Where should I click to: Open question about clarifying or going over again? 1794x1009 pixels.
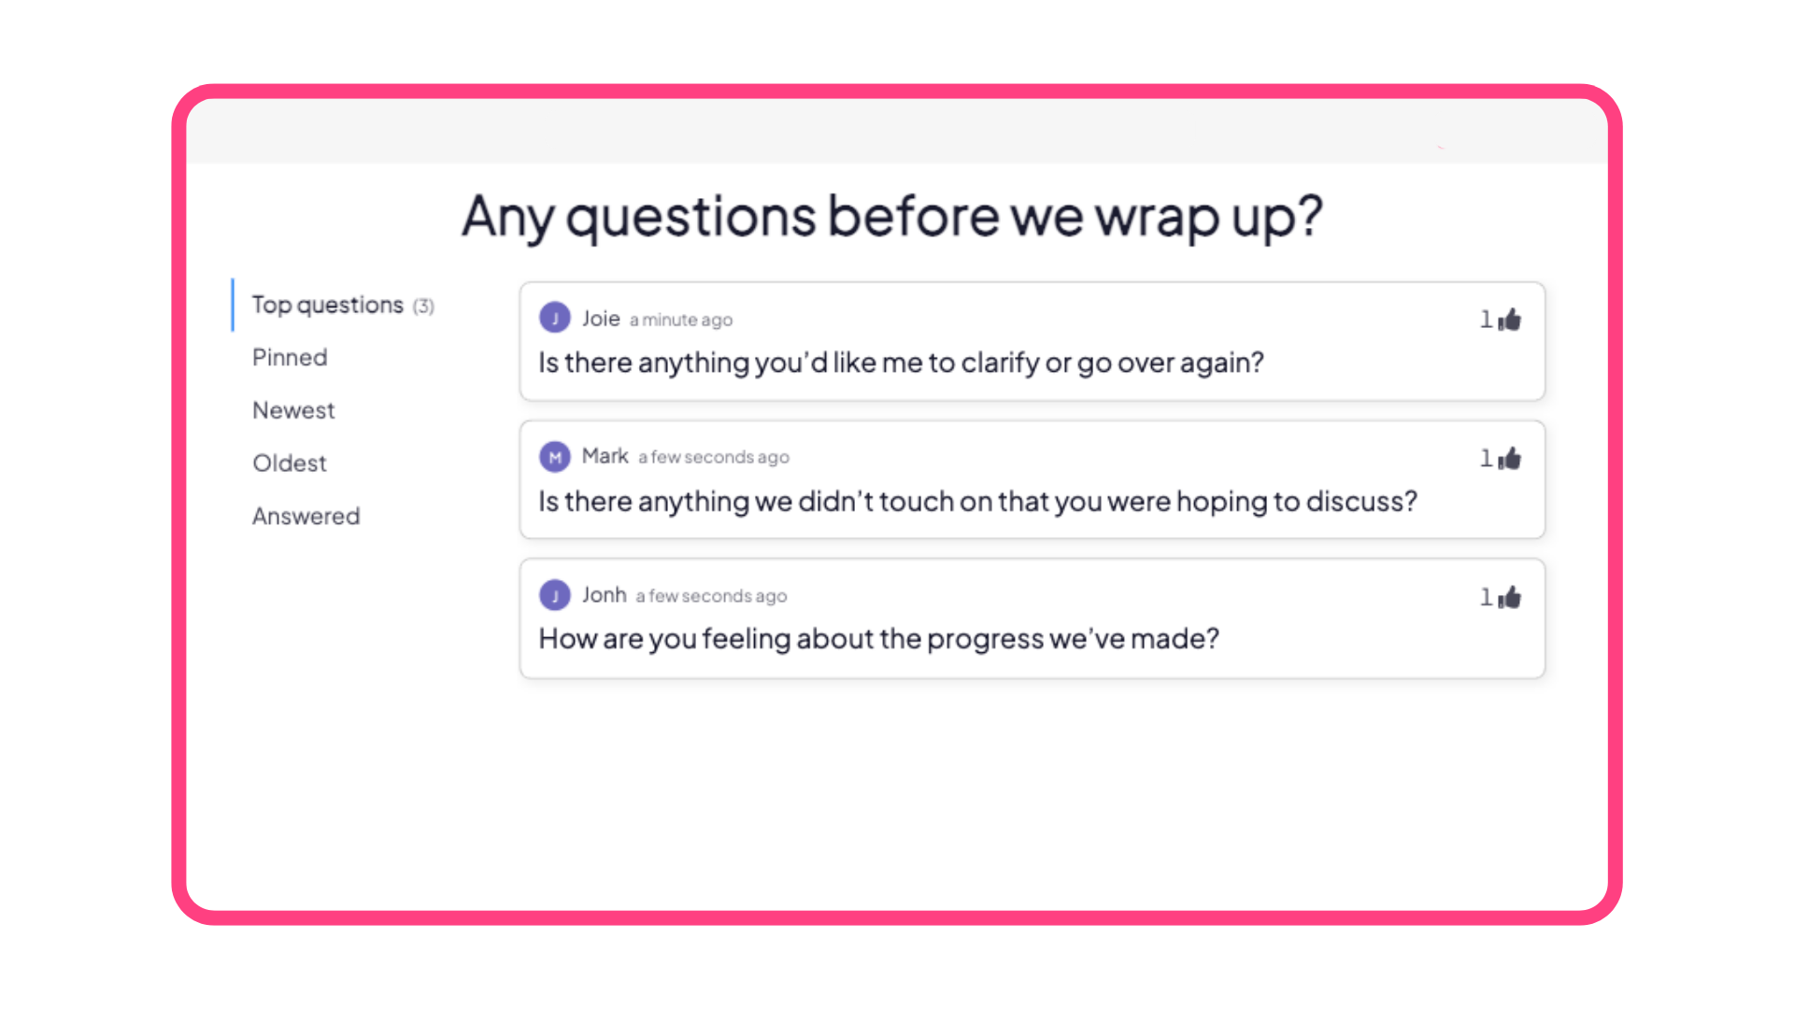[901, 362]
